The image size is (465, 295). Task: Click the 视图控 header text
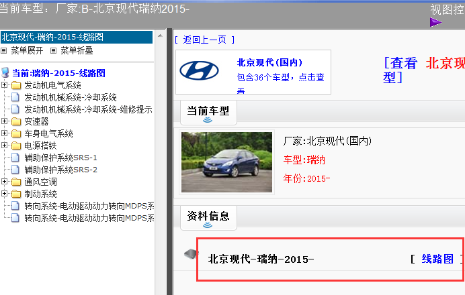coord(448,10)
